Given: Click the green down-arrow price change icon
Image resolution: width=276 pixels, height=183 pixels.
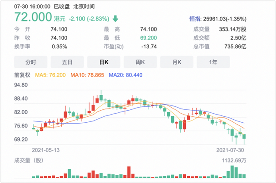Looking at the screenshot, I should pyautogui.click(x=116, y=19).
